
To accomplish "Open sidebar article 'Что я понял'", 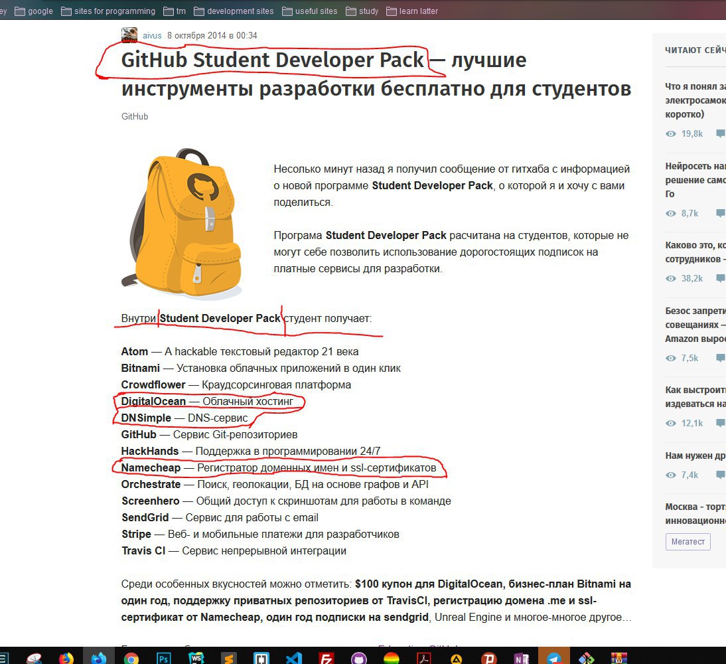I will (695, 100).
